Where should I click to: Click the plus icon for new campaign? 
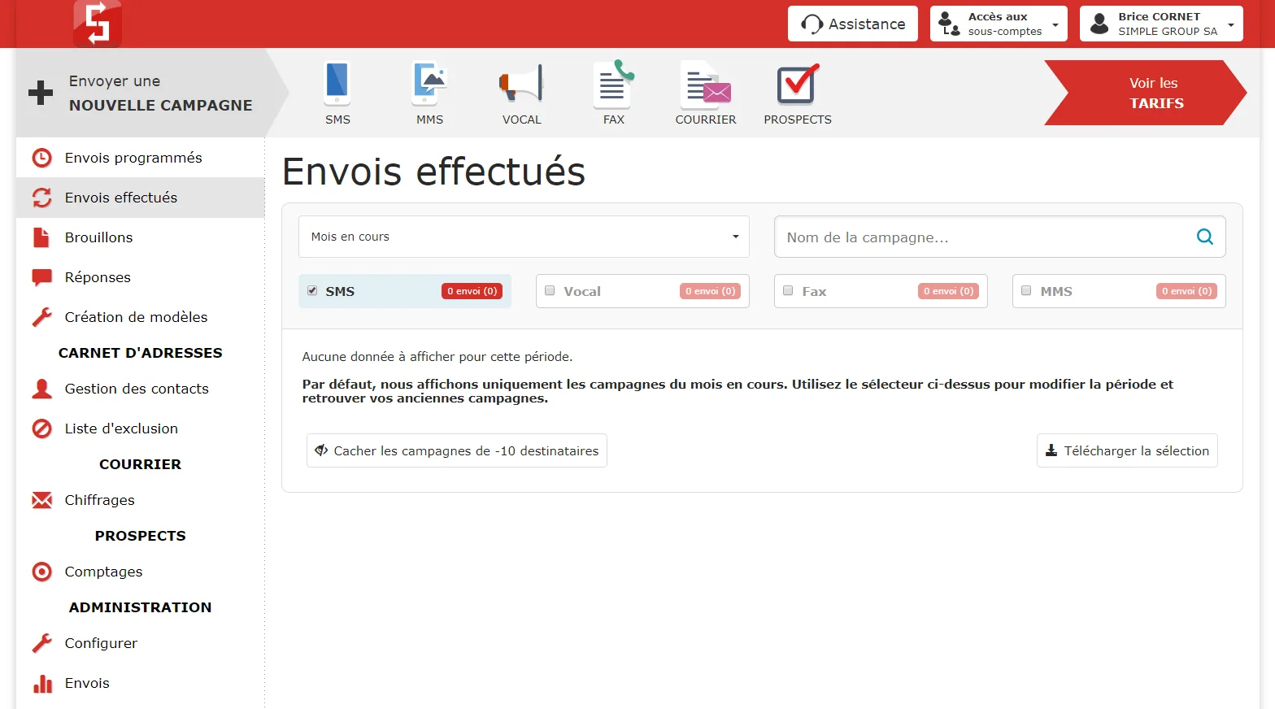41,93
